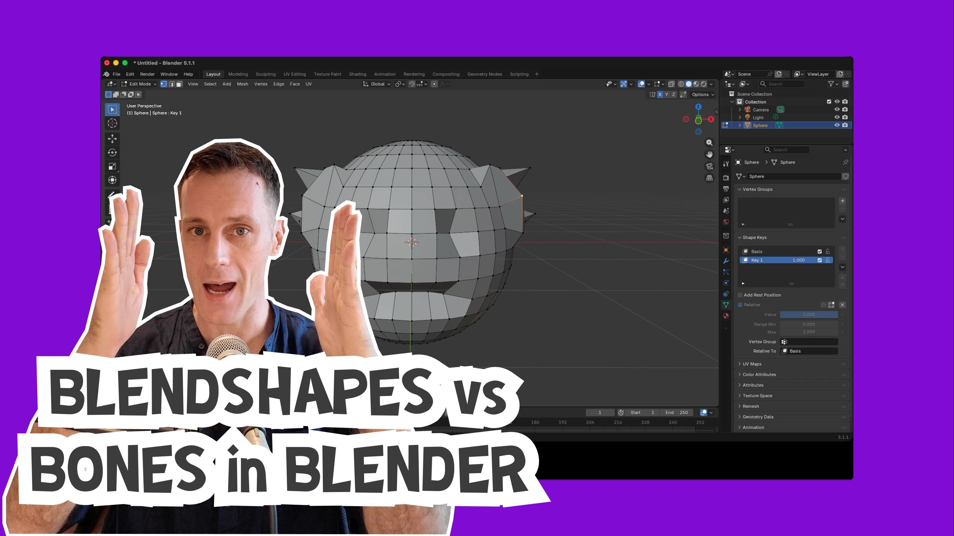This screenshot has width=954, height=536.
Task: Expand the Geometry Data panel
Action: [792, 417]
